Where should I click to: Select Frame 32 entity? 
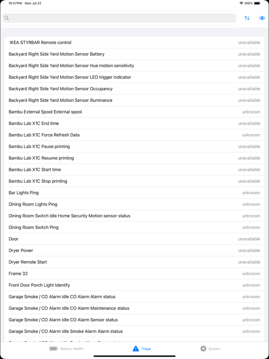coord(134,273)
